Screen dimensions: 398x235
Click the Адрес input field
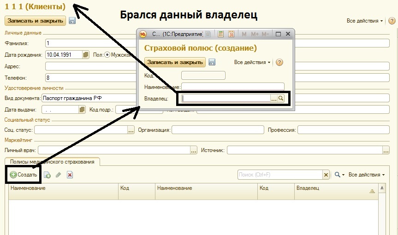[217, 66]
